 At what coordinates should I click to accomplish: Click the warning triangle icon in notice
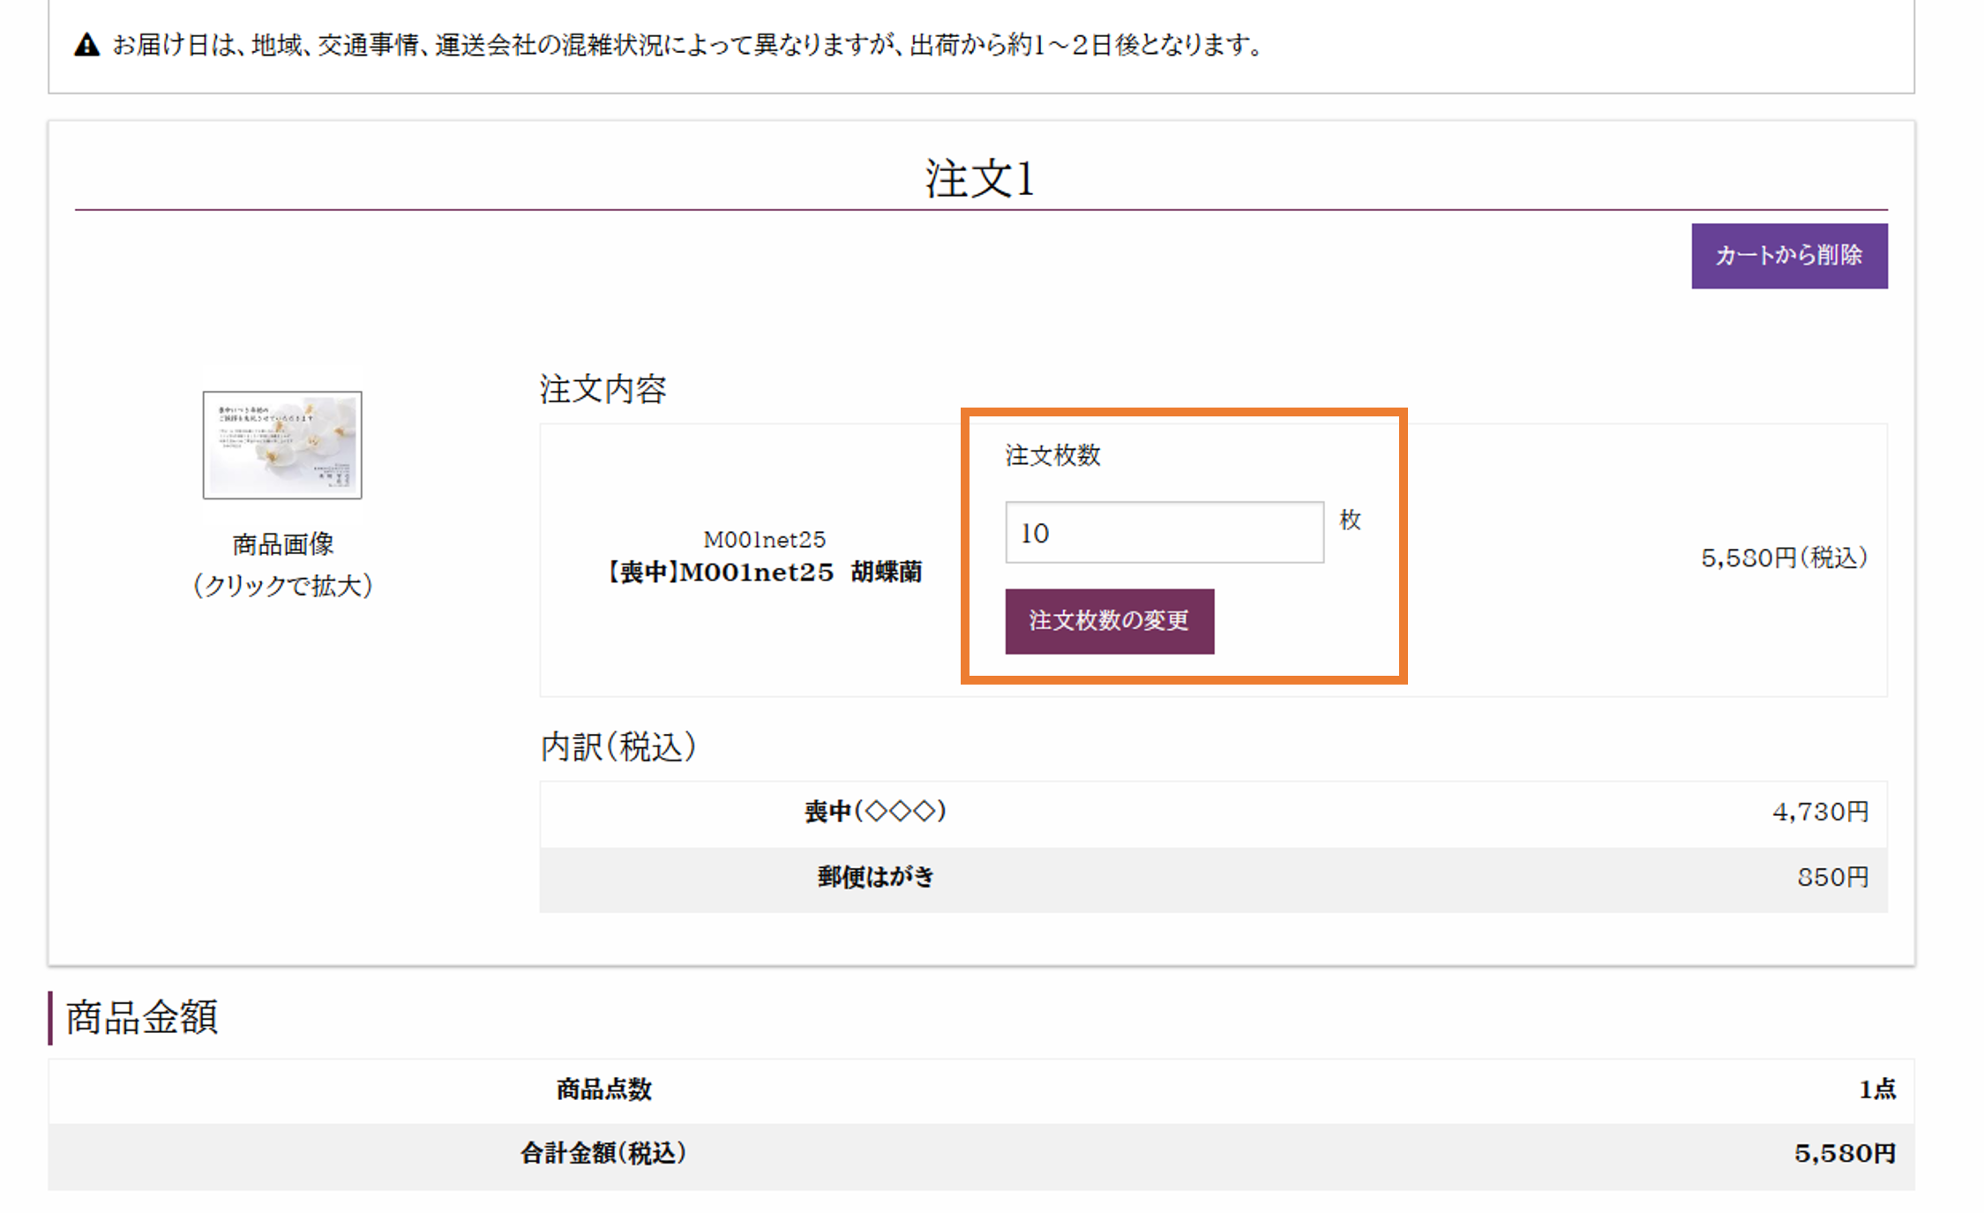point(86,44)
